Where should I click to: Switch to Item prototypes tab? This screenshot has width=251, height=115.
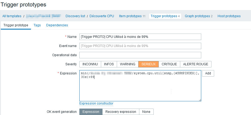coord(130,16)
